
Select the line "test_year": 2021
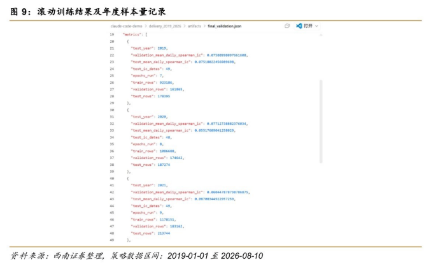click(x=149, y=185)
